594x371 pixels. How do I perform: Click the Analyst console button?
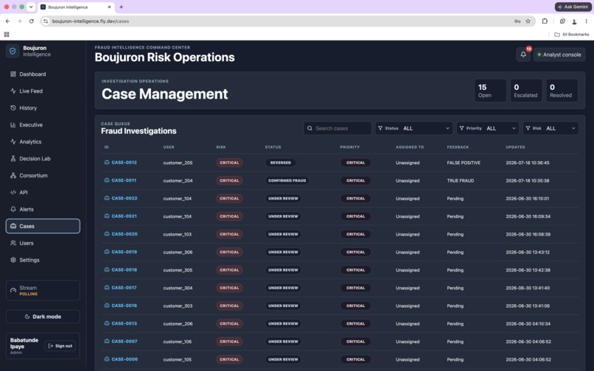pos(559,54)
